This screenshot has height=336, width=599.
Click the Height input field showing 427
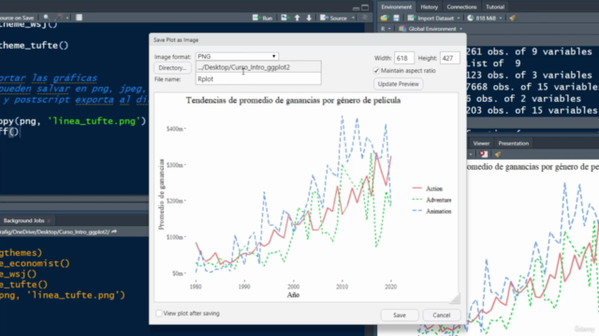449,58
